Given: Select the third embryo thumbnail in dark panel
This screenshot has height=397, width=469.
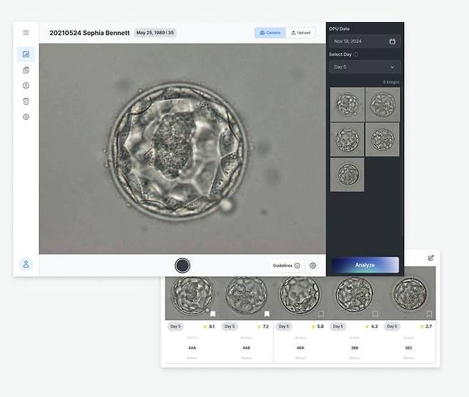Looking at the screenshot, I should point(347,140).
